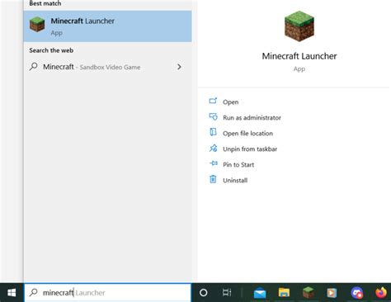Select Minecraft Sandbox Video Game web result
The height and width of the screenshot is (302, 391).
click(x=107, y=67)
